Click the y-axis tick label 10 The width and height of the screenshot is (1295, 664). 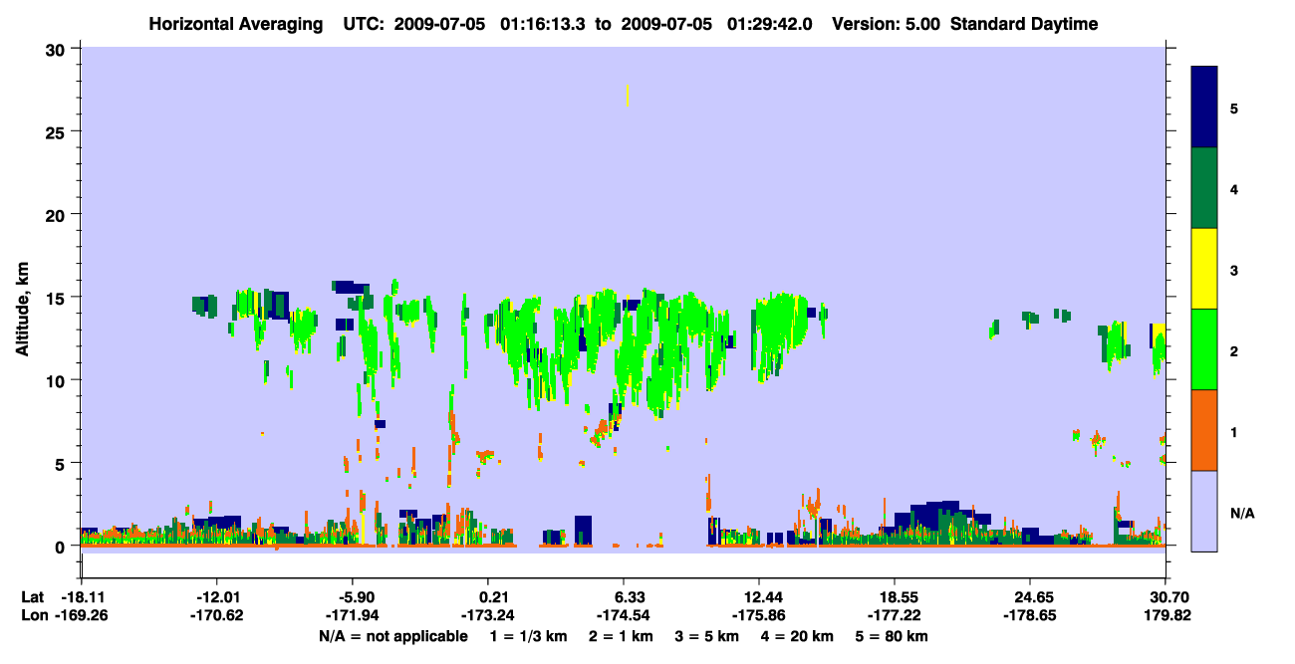58,380
